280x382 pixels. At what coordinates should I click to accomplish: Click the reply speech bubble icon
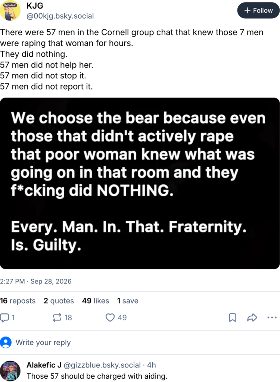[4, 318]
